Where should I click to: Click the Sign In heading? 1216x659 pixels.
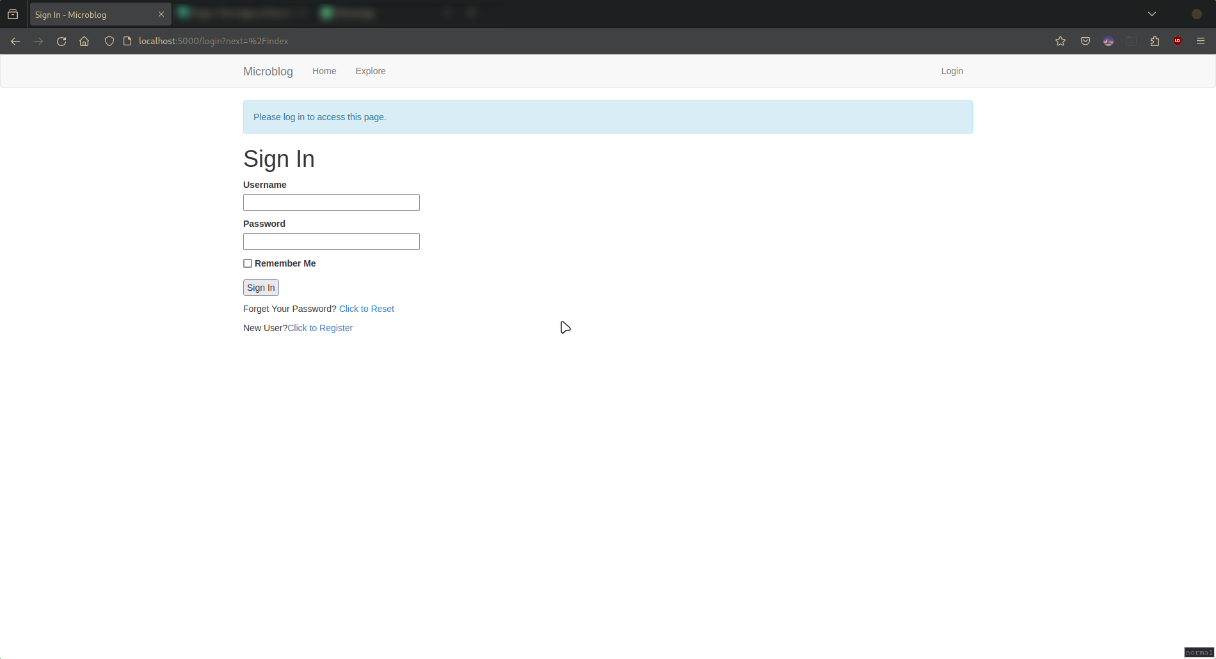coord(279,159)
